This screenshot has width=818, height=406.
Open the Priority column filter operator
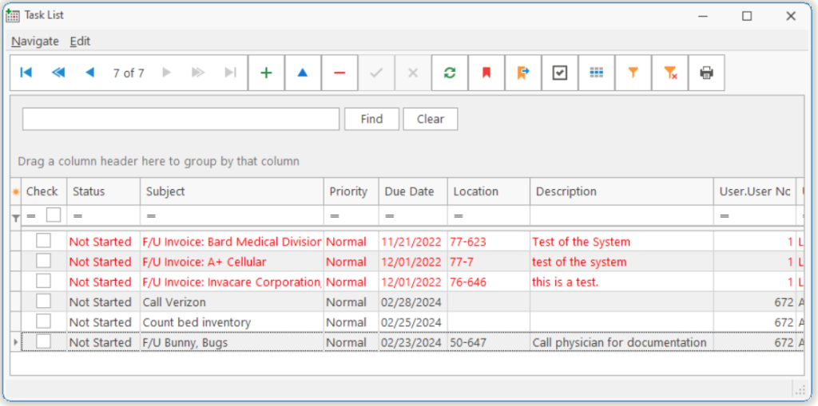[x=335, y=216]
